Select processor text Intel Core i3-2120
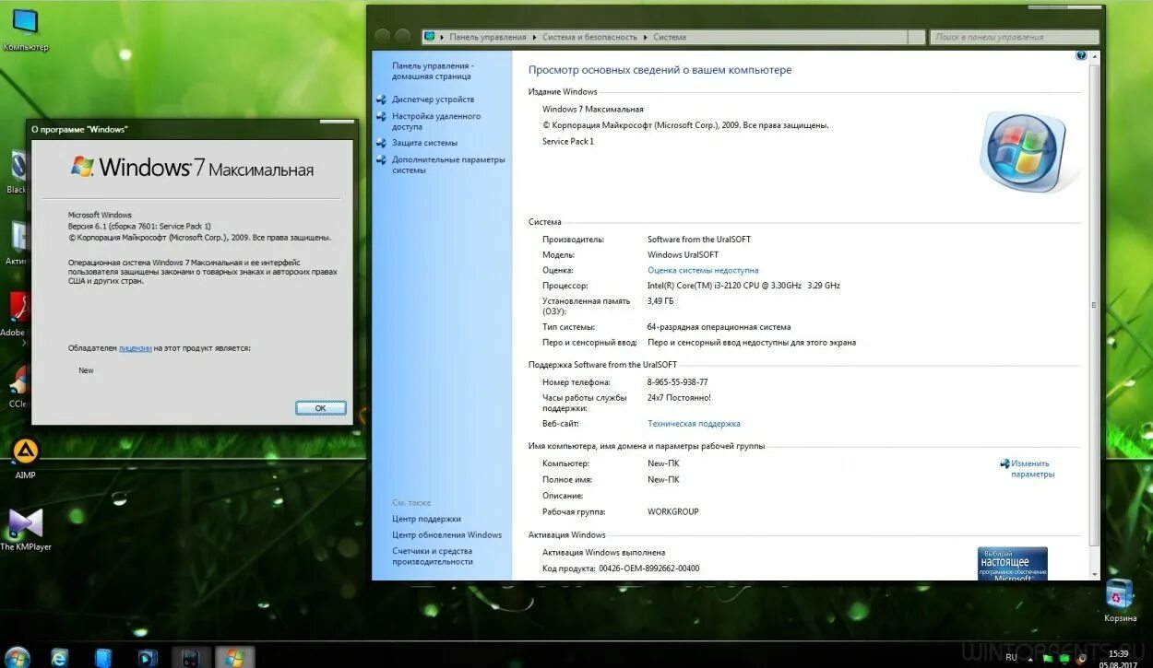This screenshot has width=1153, height=668. coord(743,286)
